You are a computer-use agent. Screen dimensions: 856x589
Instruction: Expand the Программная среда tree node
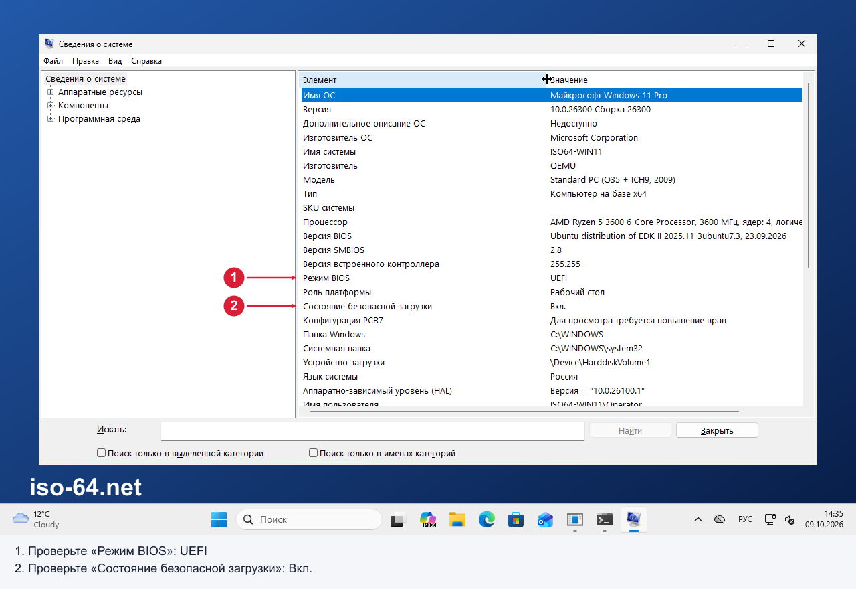50,119
